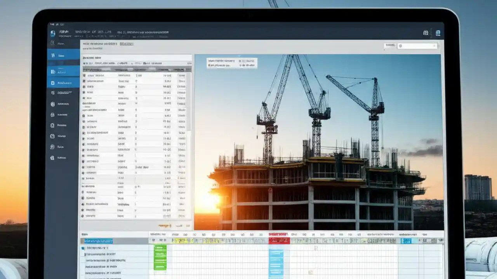Open the user profile icon in the top-right corner

point(438,33)
